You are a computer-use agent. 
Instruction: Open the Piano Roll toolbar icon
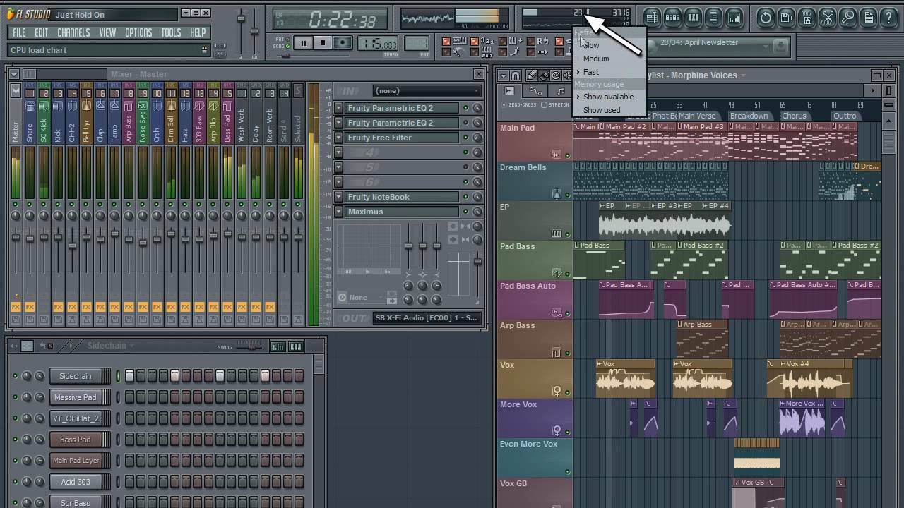(693, 17)
